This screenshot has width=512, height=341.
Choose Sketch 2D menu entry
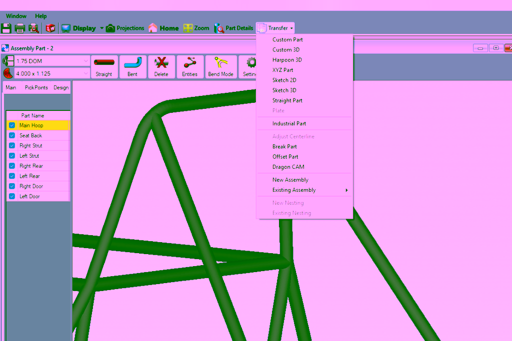304,80
